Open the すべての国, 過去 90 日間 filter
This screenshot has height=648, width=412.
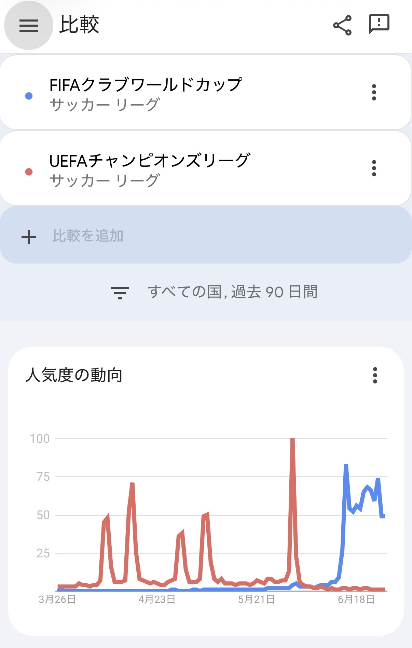[232, 292]
